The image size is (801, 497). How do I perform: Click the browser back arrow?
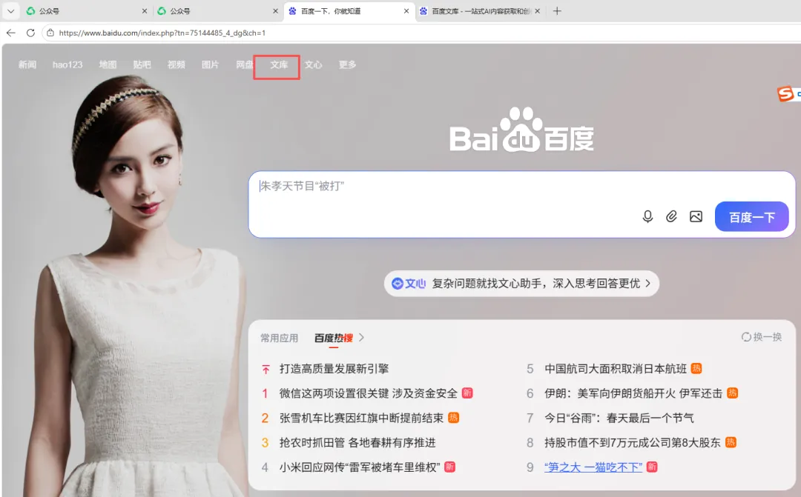(x=10, y=33)
